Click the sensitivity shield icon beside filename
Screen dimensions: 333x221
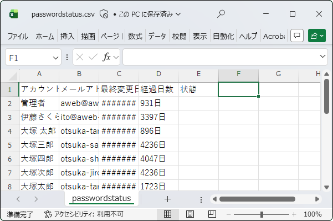pos(104,14)
